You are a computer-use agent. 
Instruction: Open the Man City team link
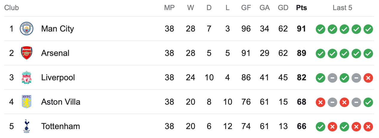pos(58,29)
